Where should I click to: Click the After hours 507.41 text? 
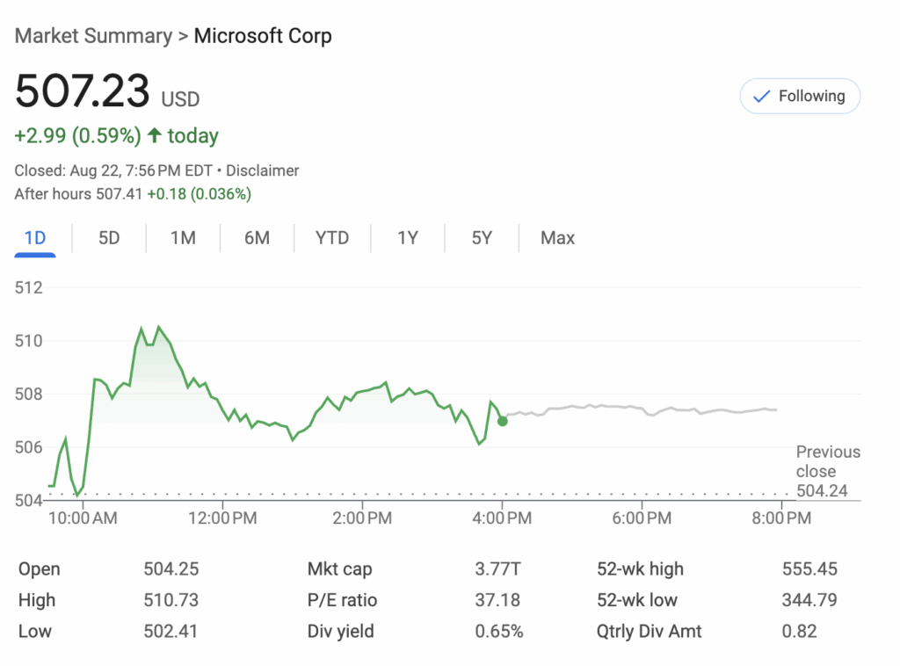click(x=78, y=194)
